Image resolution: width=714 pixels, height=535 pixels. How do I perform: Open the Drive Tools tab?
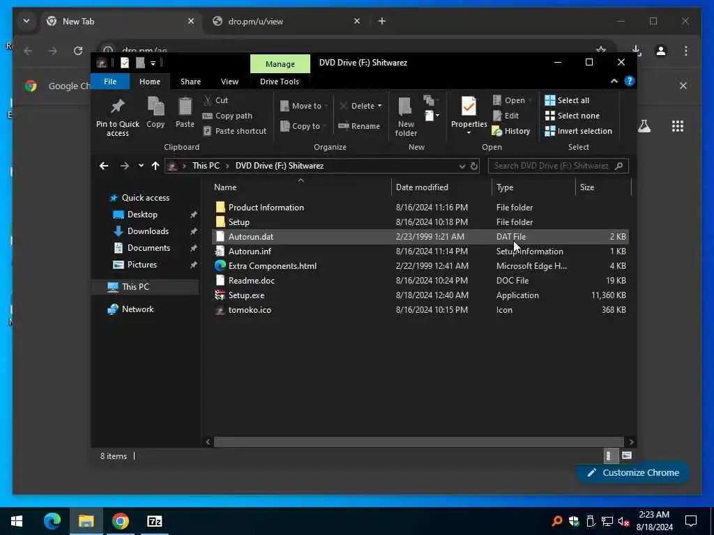279,82
